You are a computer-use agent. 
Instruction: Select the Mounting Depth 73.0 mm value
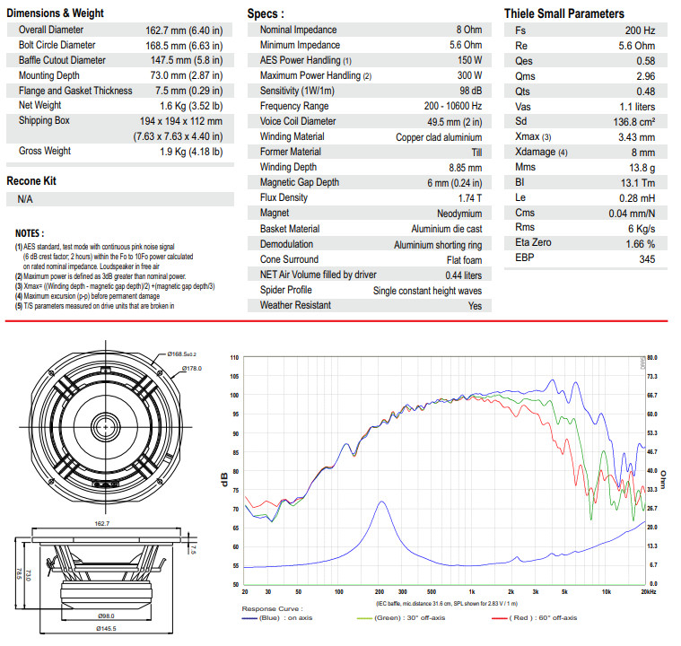click(x=187, y=75)
